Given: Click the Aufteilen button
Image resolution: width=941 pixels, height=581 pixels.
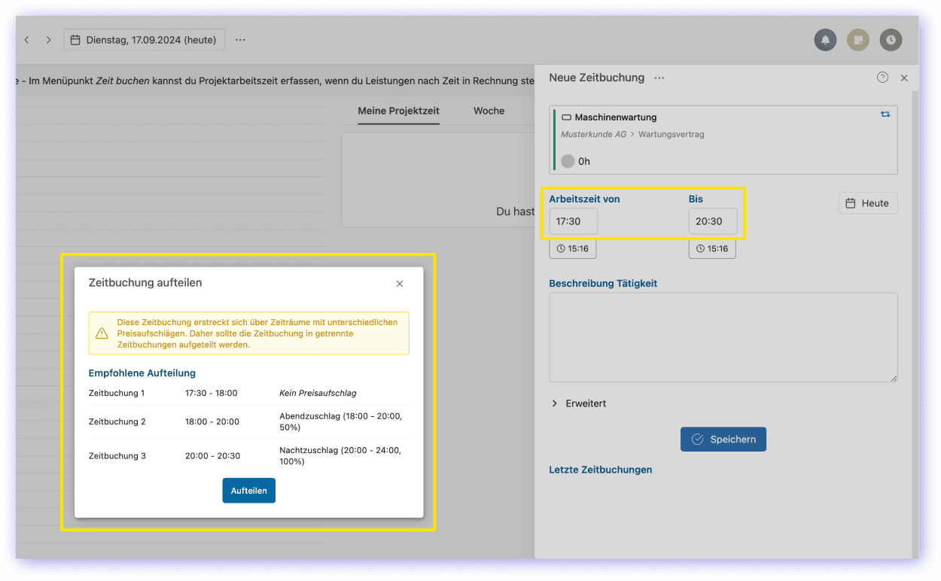Looking at the screenshot, I should (x=248, y=491).
